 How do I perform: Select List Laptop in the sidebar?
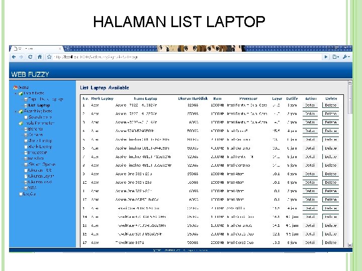click(x=39, y=105)
